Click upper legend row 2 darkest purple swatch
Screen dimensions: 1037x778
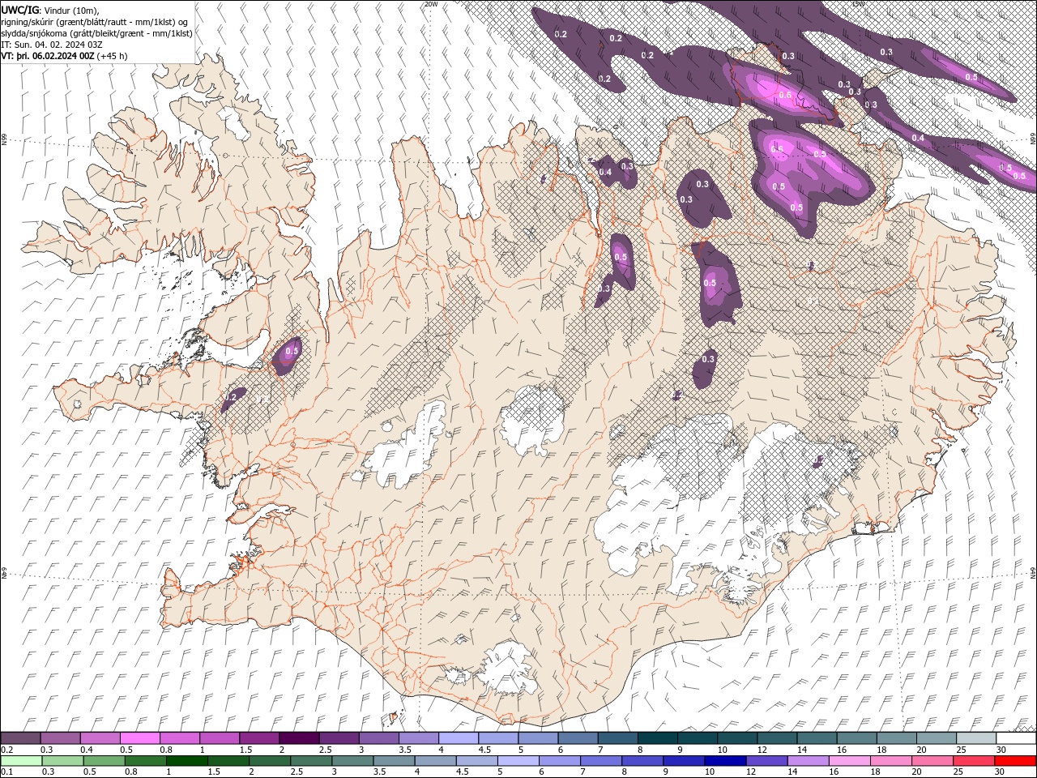click(x=299, y=738)
